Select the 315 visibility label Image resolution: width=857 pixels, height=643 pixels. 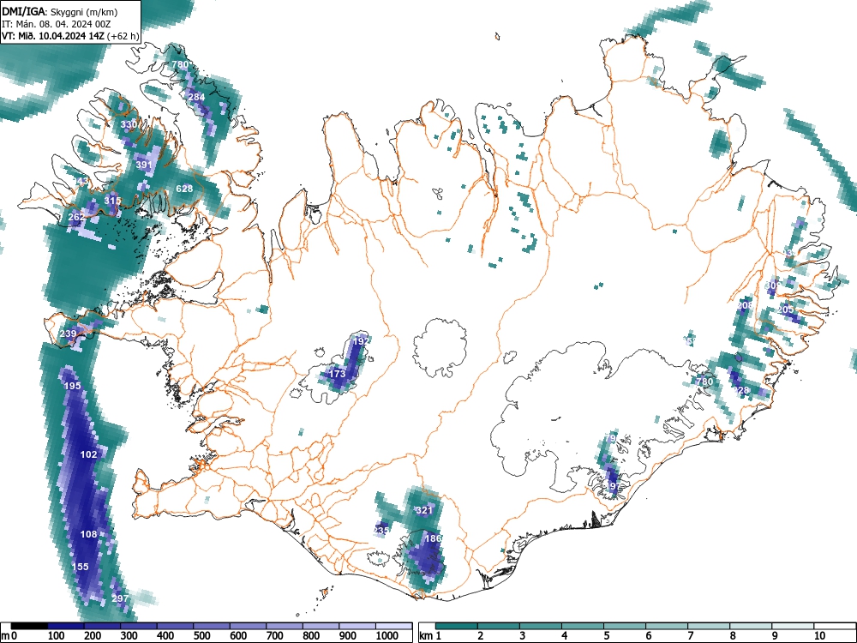tap(112, 201)
